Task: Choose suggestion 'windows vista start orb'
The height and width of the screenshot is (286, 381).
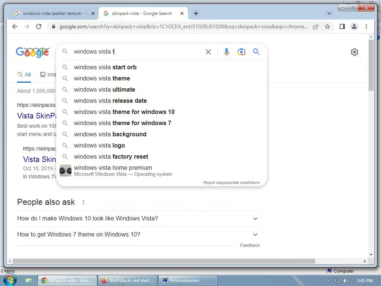Action: click(x=161, y=67)
